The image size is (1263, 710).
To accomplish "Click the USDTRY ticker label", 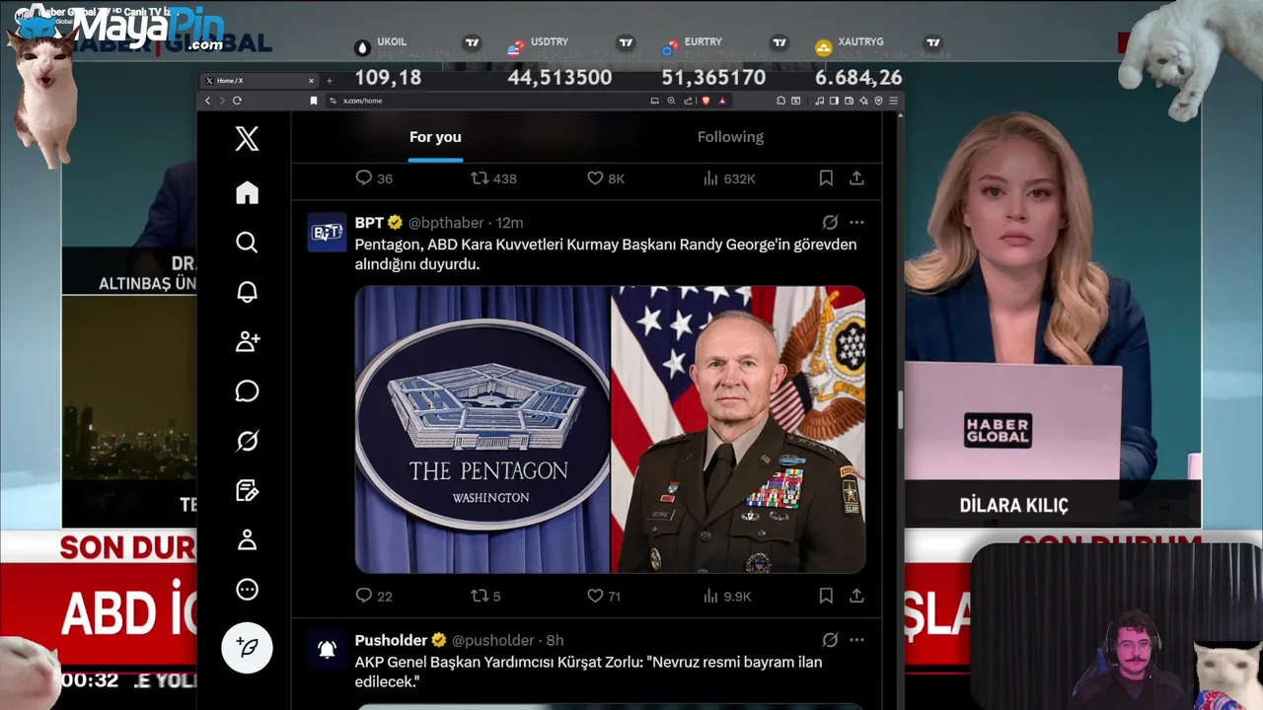I will tap(550, 41).
